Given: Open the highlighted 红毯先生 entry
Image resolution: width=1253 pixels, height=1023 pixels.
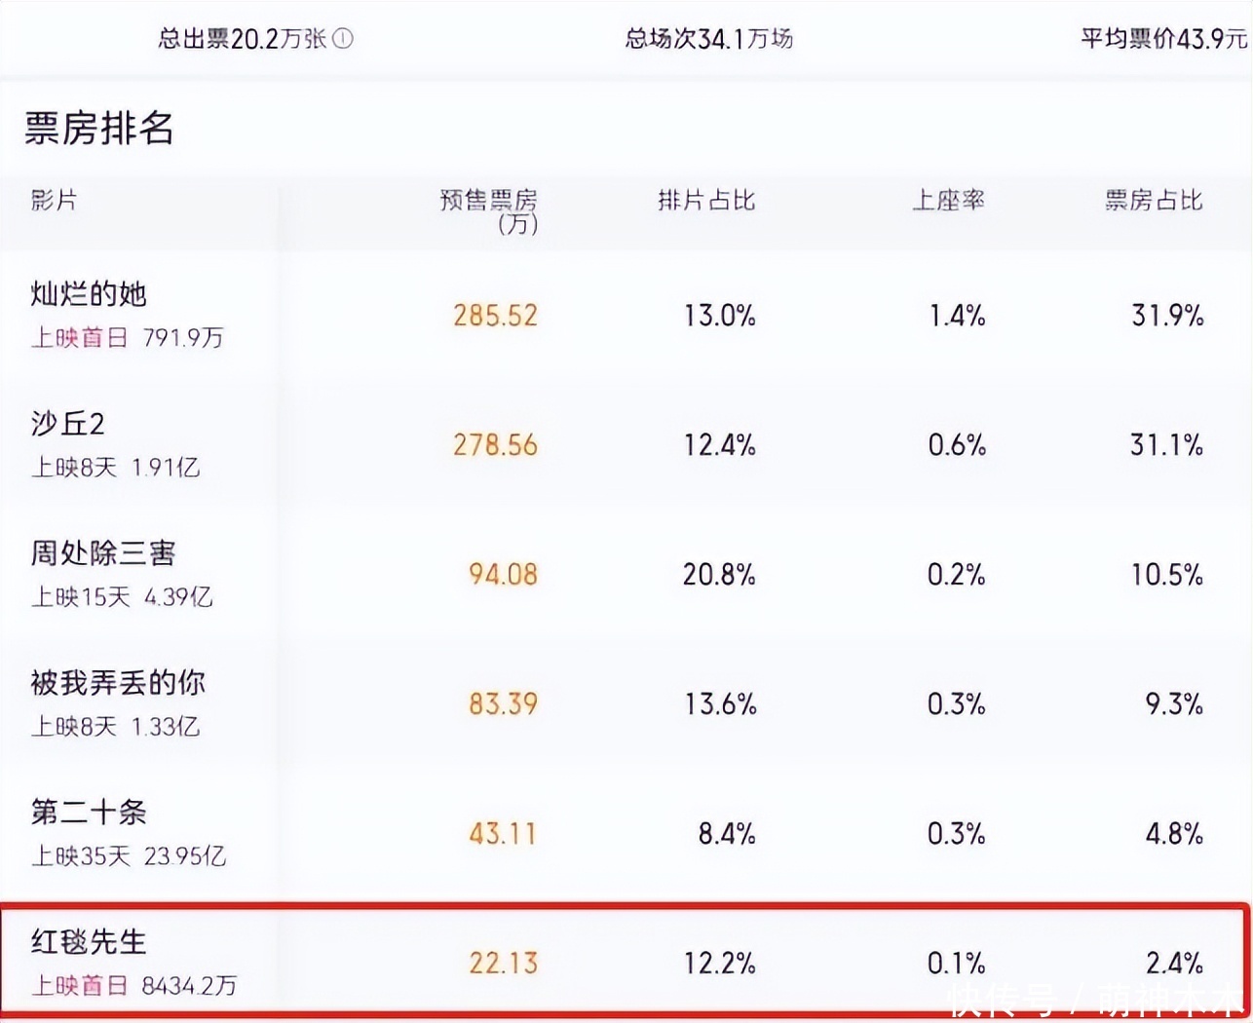Looking at the screenshot, I should (89, 942).
